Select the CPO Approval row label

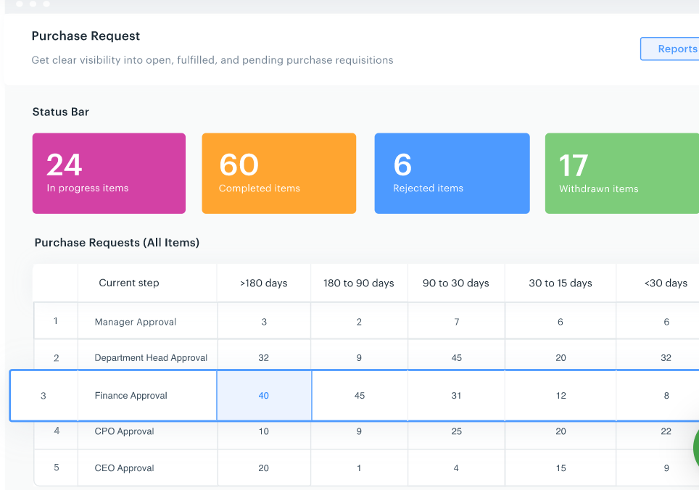point(124,431)
